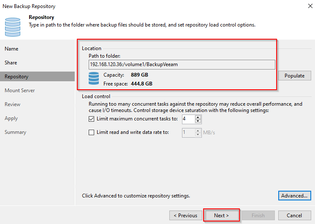Screen dimensions: 315x224
Task: Click the Path to folder input field
Action: tap(182, 64)
